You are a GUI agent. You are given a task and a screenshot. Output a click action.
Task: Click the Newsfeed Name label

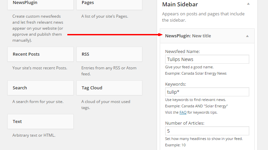click(182, 51)
